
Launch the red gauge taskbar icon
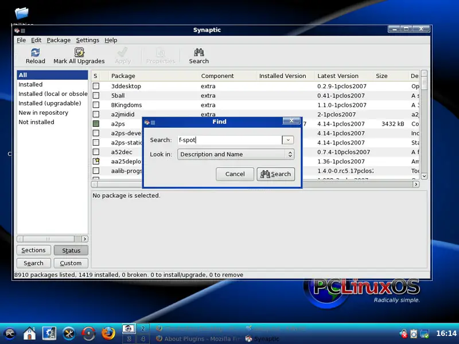[88, 334]
